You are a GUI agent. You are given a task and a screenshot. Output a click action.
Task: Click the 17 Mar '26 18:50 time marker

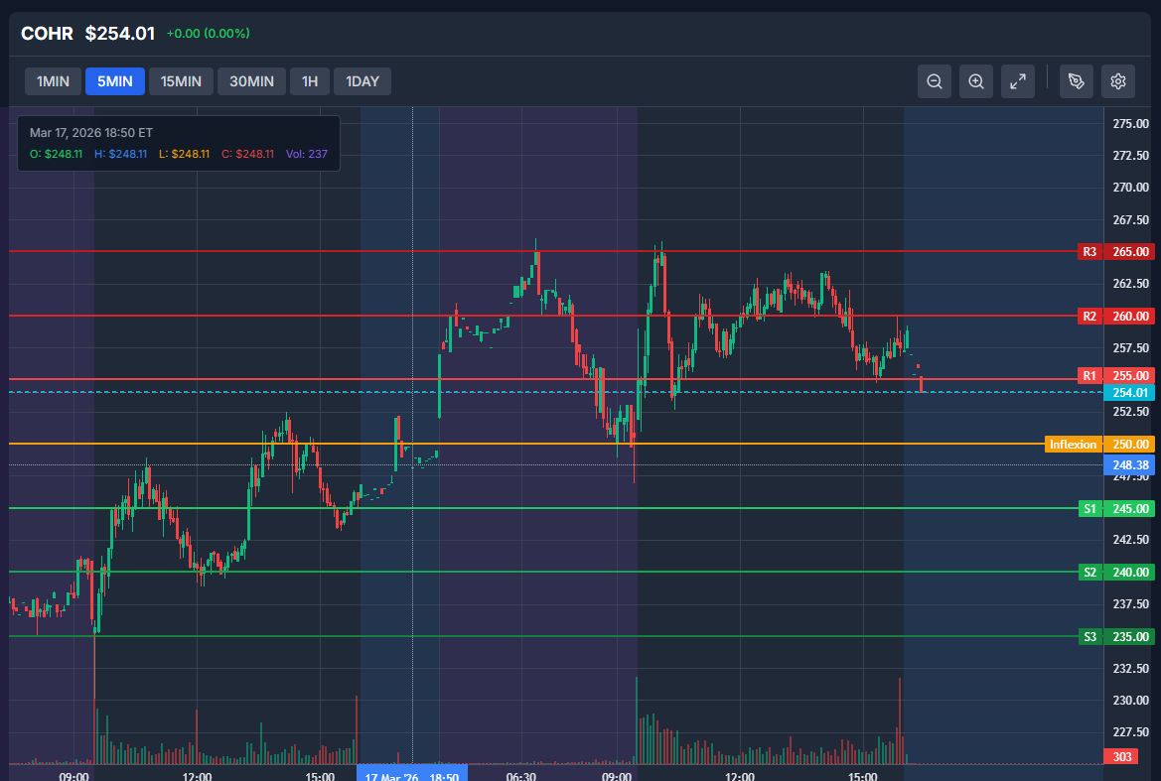[x=412, y=774]
